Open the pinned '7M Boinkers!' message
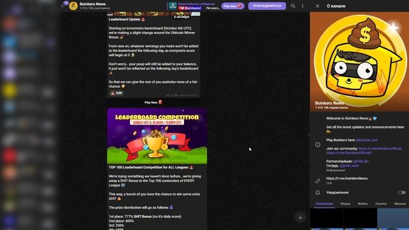This screenshot has width=409, height=230. pos(190,8)
